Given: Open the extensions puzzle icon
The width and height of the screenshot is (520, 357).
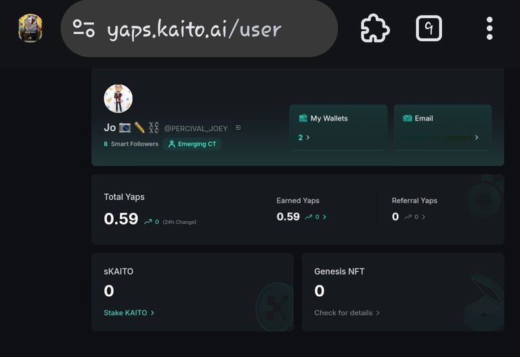Looking at the screenshot, I should (375, 28).
